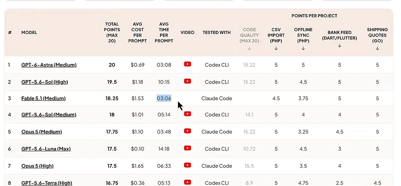Sort by Offline Sync using its arrow

[x=303, y=48]
